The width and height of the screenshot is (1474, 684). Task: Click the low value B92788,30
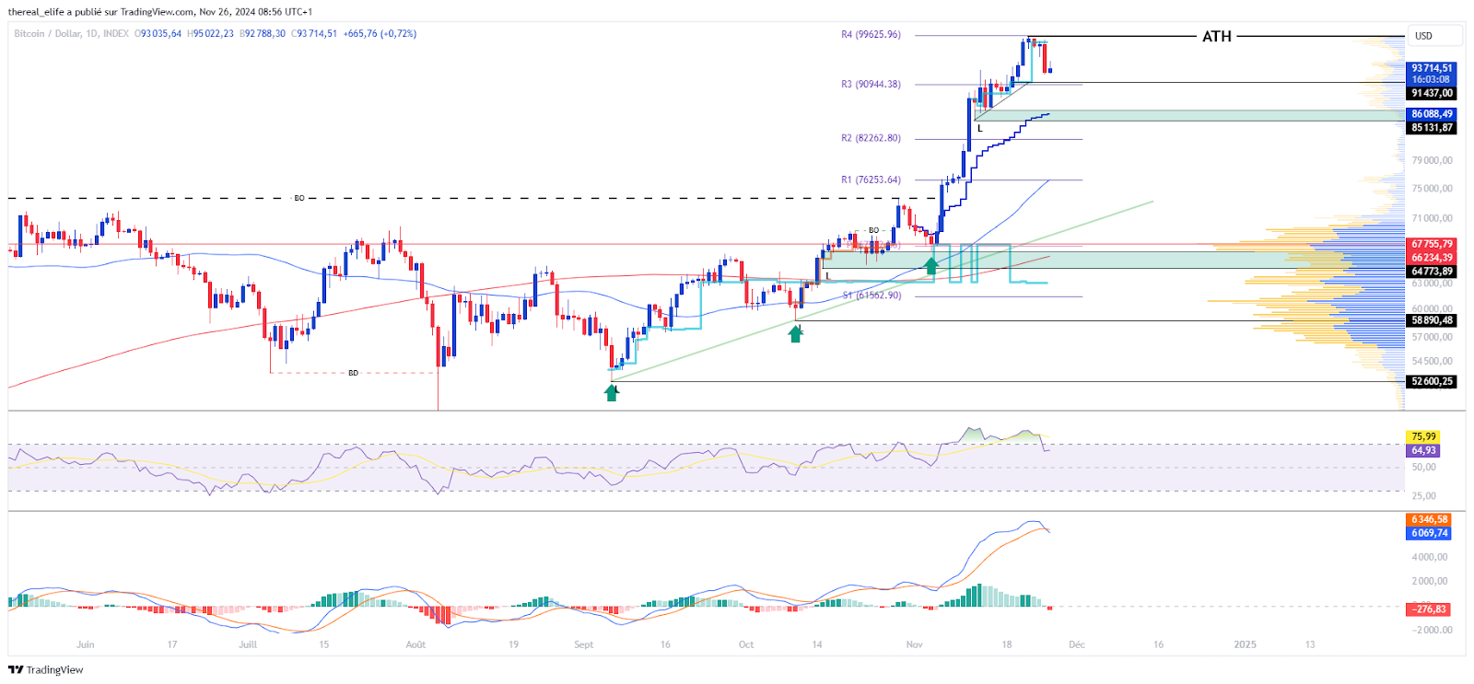point(263,34)
